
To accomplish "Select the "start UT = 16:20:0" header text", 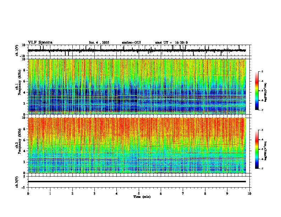I will 171,43.
